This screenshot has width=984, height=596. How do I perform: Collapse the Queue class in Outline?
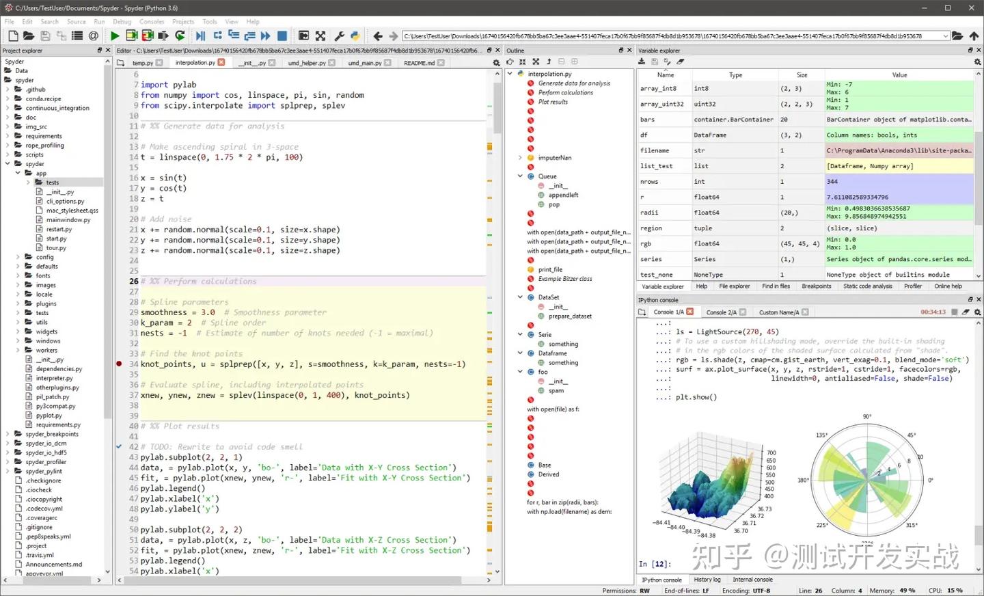pos(520,176)
